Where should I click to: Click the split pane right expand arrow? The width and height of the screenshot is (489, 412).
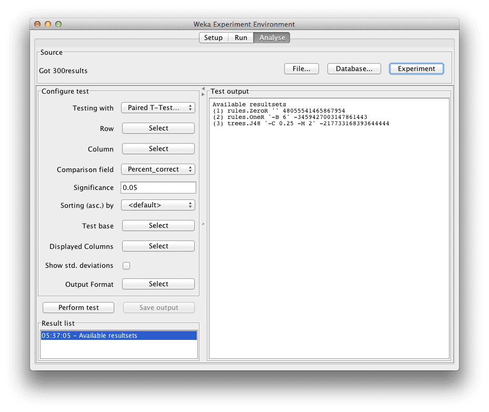[x=203, y=94]
